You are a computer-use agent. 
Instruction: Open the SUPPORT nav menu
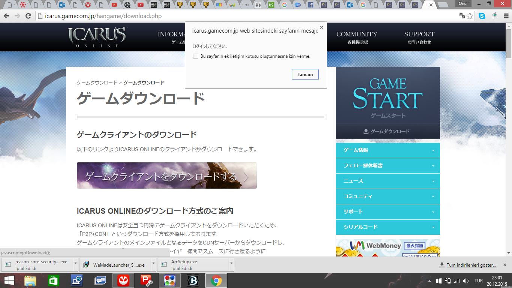click(419, 37)
